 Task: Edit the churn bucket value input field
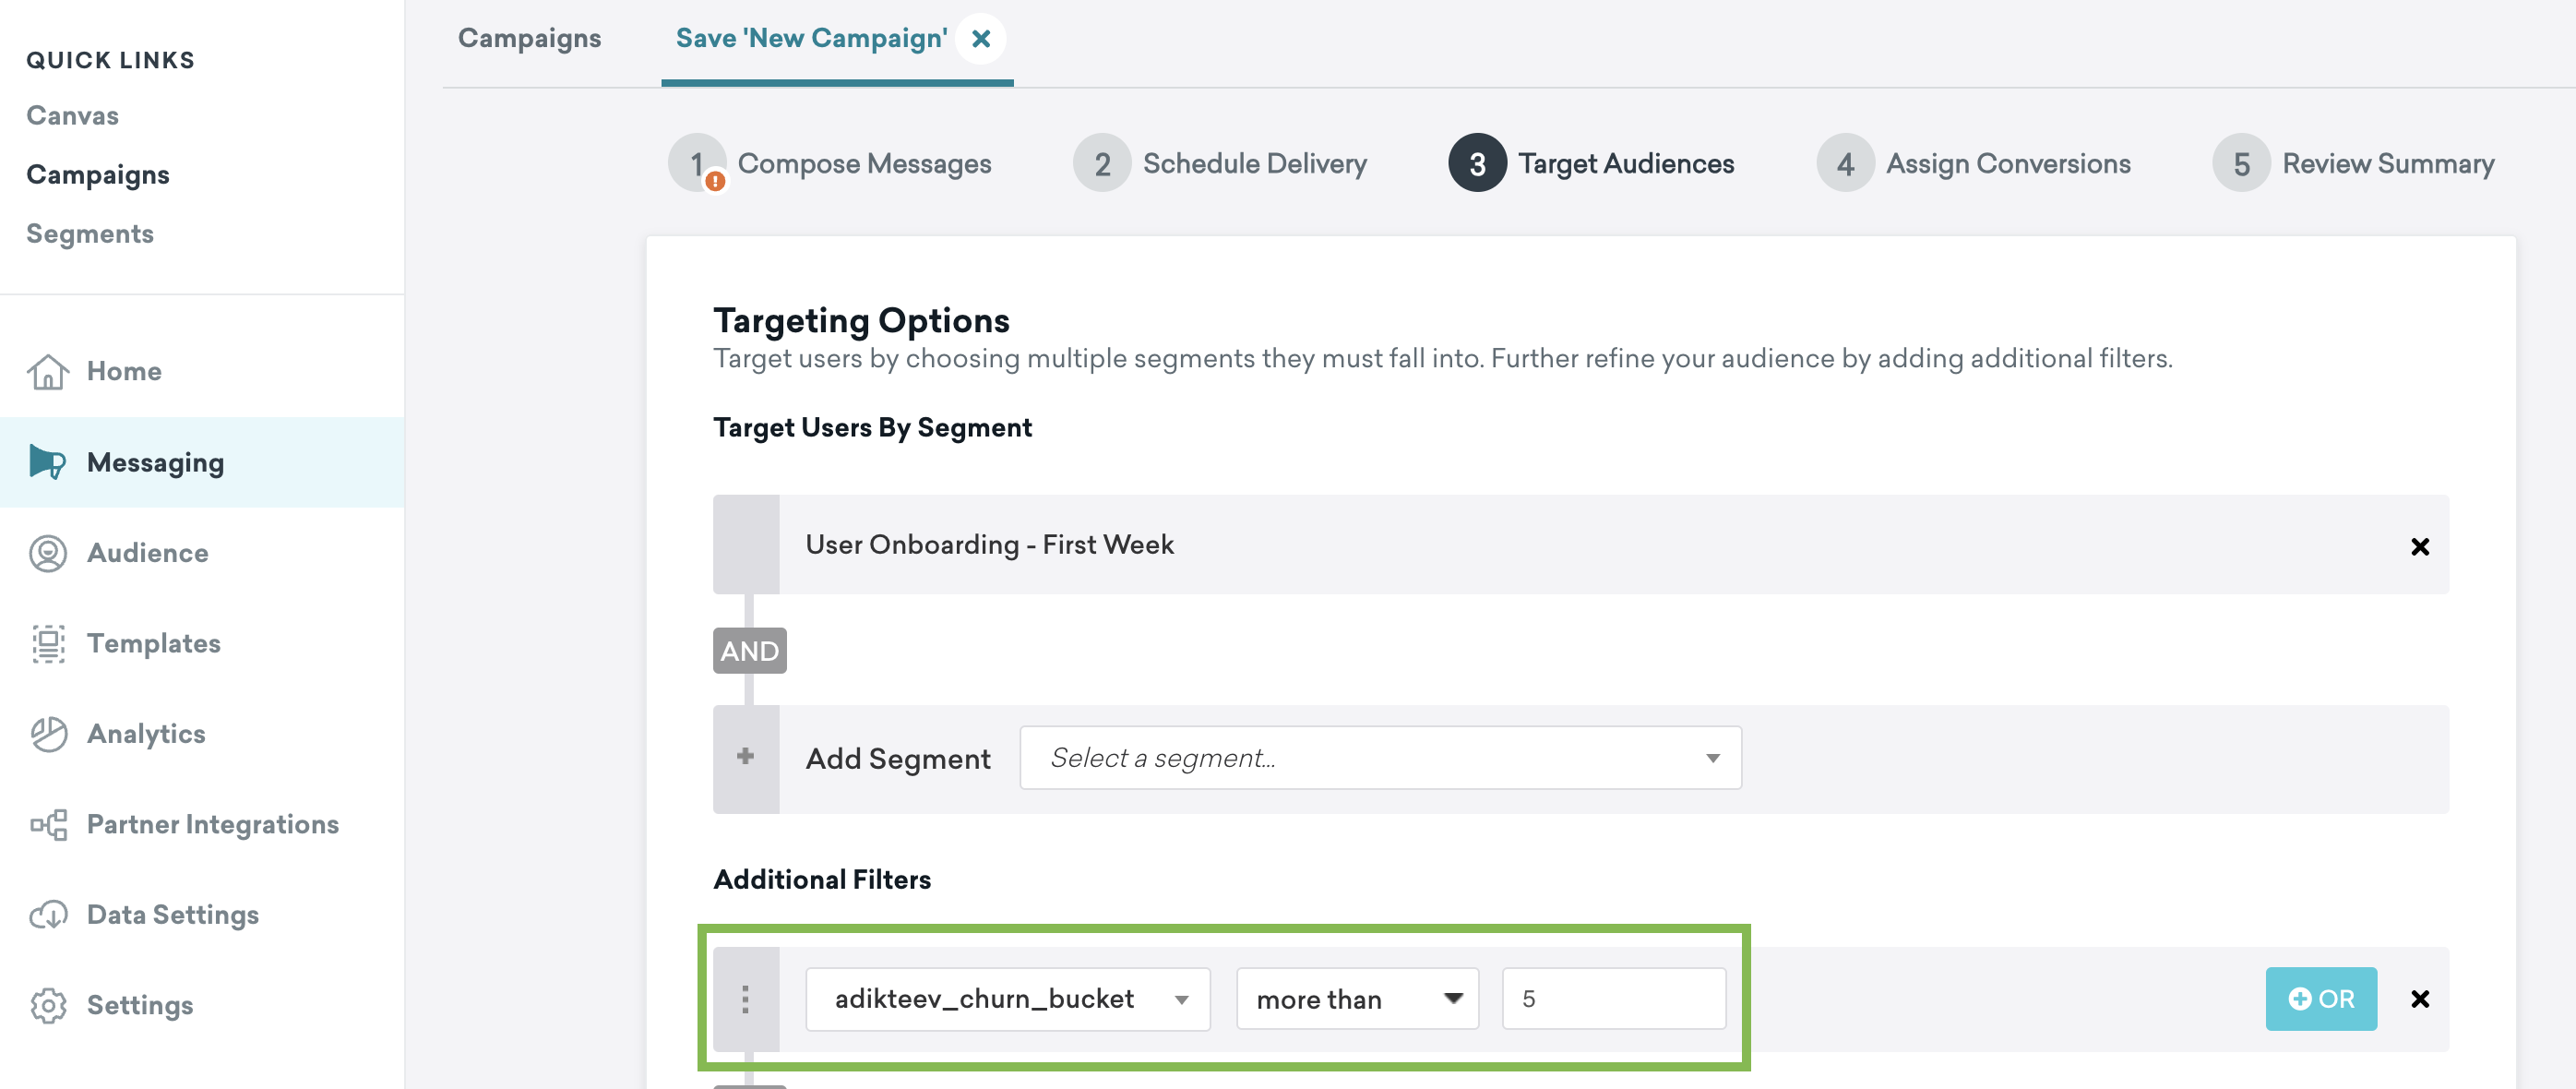pyautogui.click(x=1615, y=999)
